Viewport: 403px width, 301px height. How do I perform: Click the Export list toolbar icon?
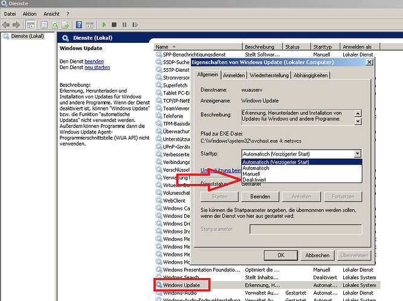click(x=65, y=25)
